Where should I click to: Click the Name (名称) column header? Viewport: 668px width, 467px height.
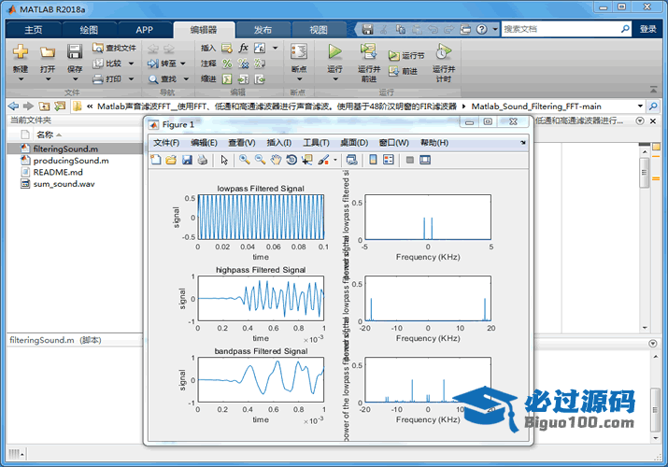click(48, 134)
